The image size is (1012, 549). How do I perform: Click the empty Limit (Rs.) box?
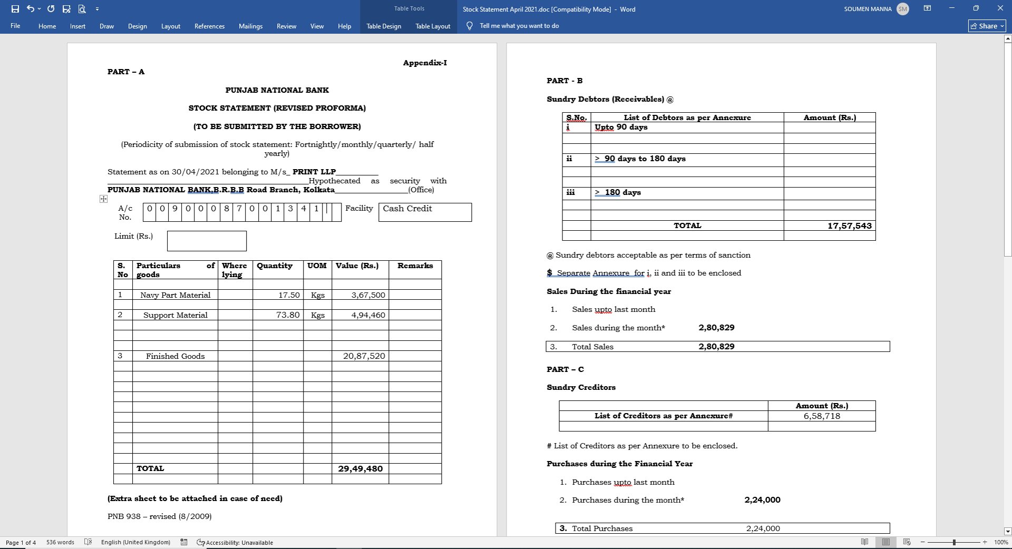[x=207, y=241]
